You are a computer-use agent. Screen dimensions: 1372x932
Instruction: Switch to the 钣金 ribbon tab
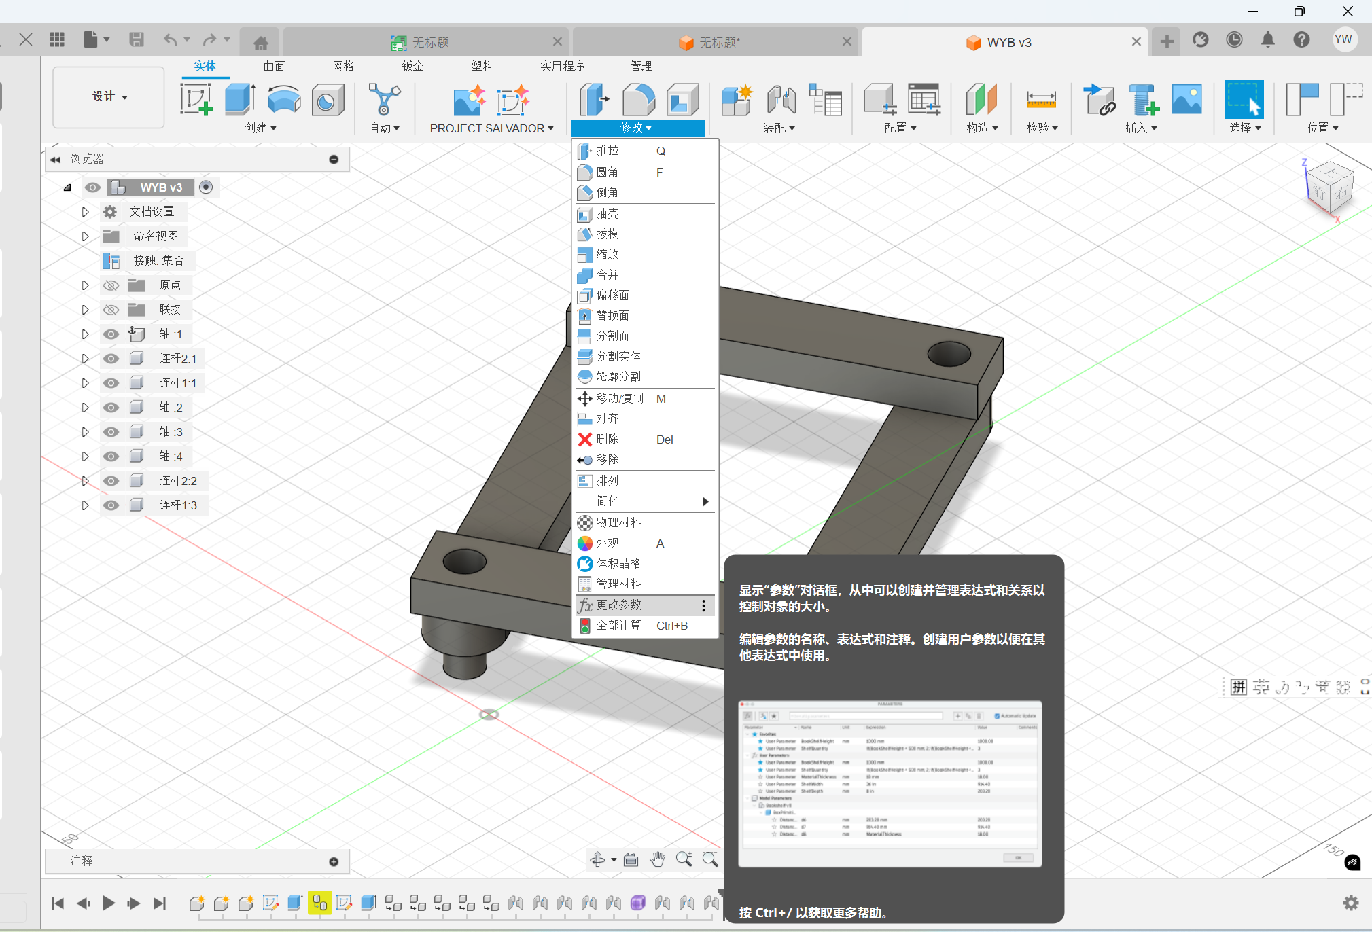coord(412,66)
